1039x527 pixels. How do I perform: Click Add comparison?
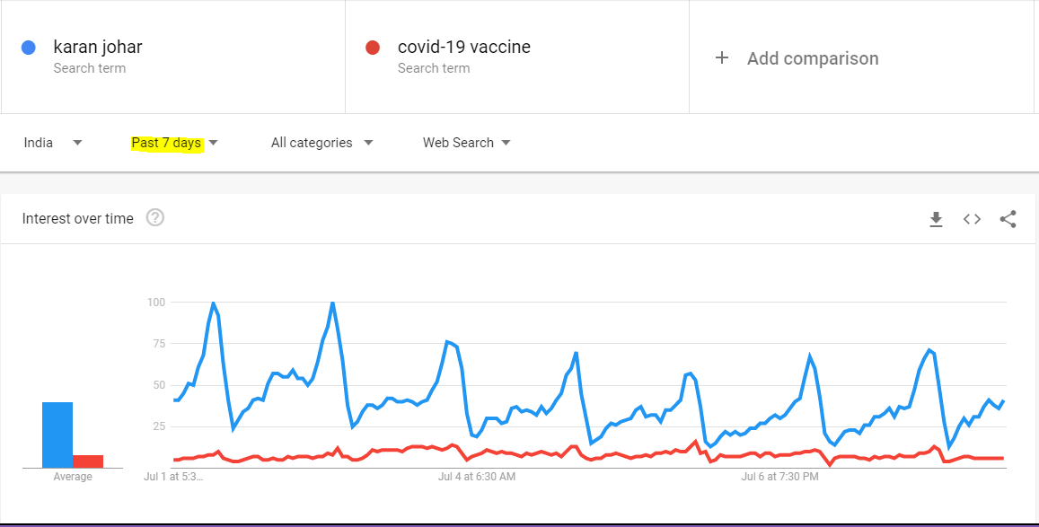tap(813, 58)
